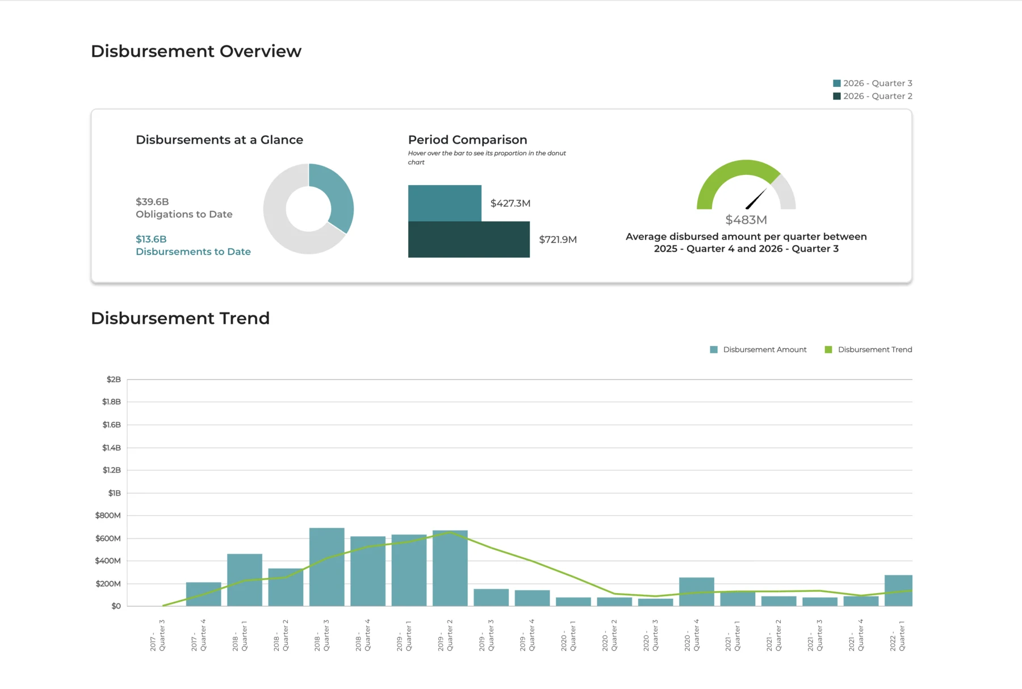This screenshot has width=1022, height=689.
Task: Click the $39.6B obligations value
Action: tap(152, 202)
